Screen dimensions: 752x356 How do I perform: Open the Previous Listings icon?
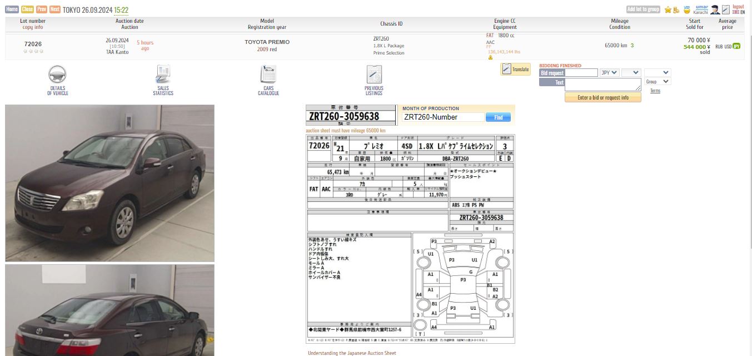[373, 75]
